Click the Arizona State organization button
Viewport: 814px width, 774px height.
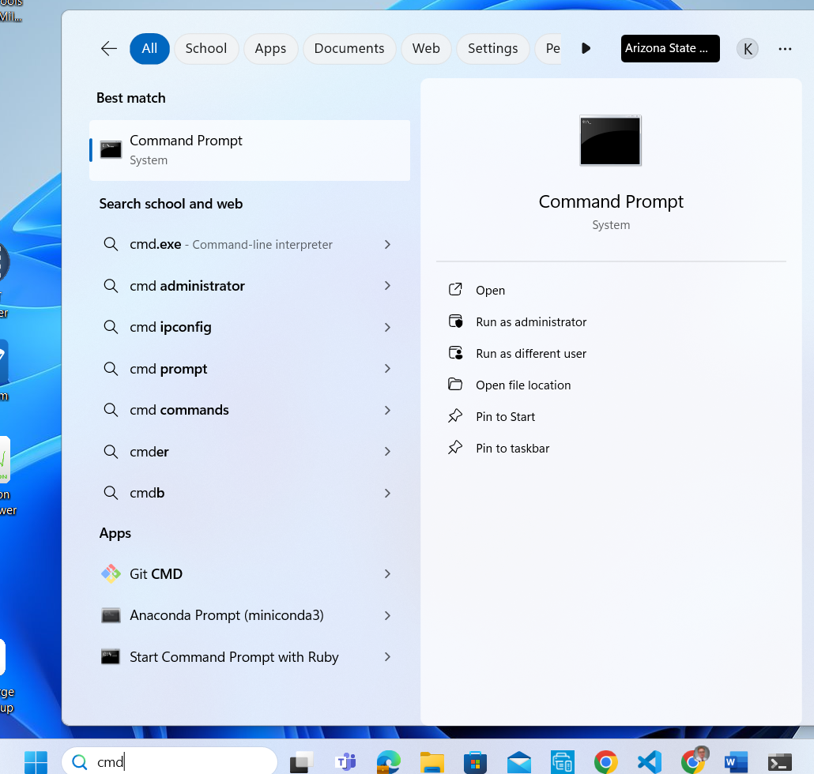(670, 49)
